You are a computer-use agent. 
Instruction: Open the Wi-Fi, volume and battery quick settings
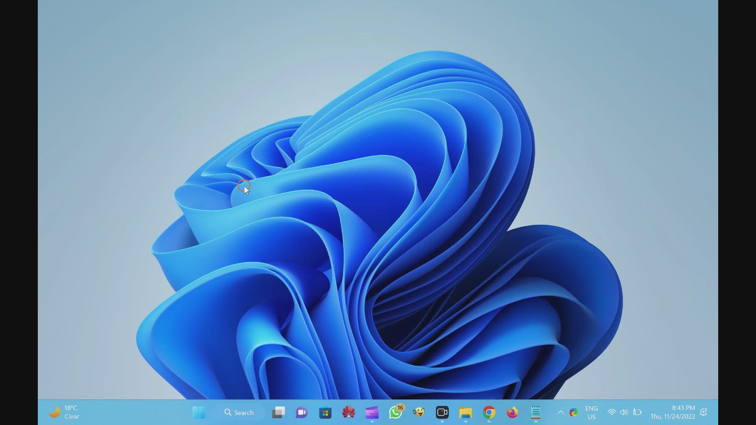click(x=624, y=412)
